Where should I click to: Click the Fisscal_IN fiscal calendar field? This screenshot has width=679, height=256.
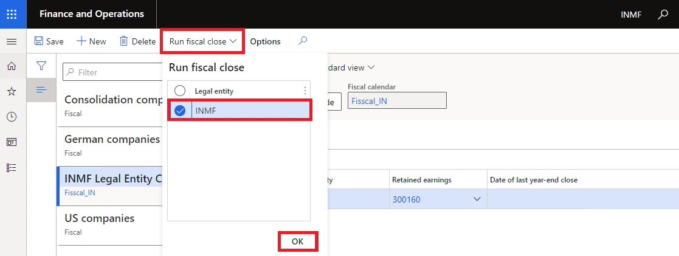(397, 101)
